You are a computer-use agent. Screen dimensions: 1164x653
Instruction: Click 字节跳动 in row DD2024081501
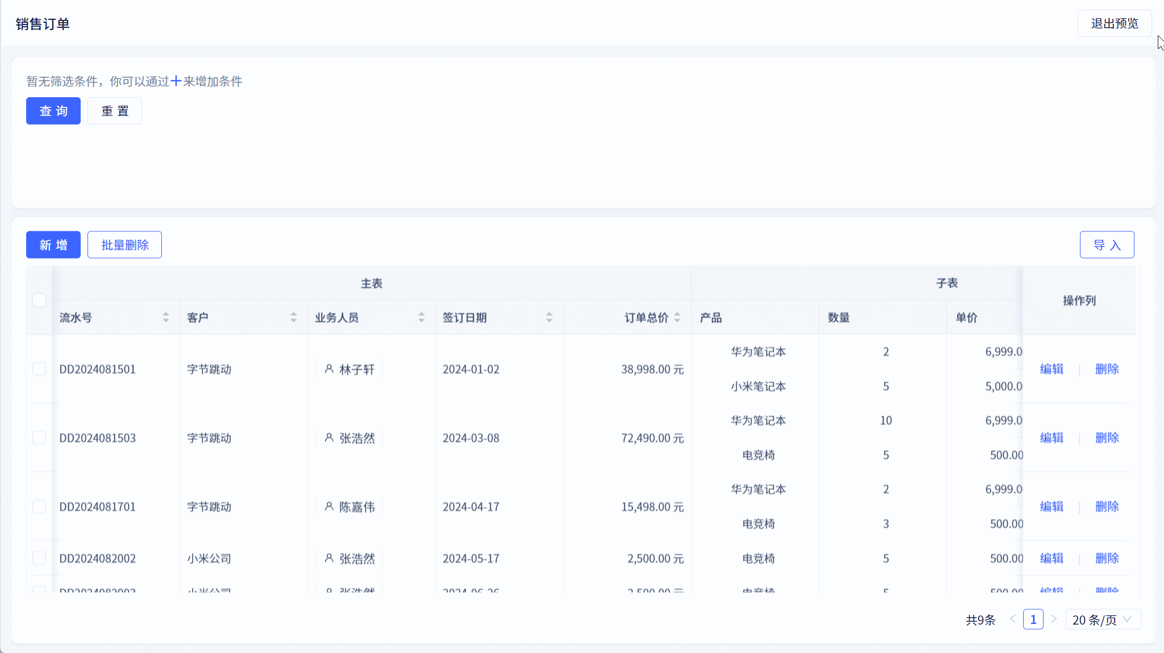pyautogui.click(x=209, y=369)
